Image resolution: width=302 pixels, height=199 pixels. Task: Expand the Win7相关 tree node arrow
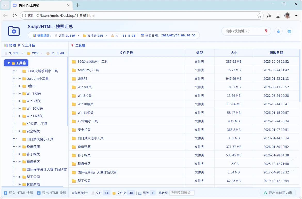click(x=19, y=93)
